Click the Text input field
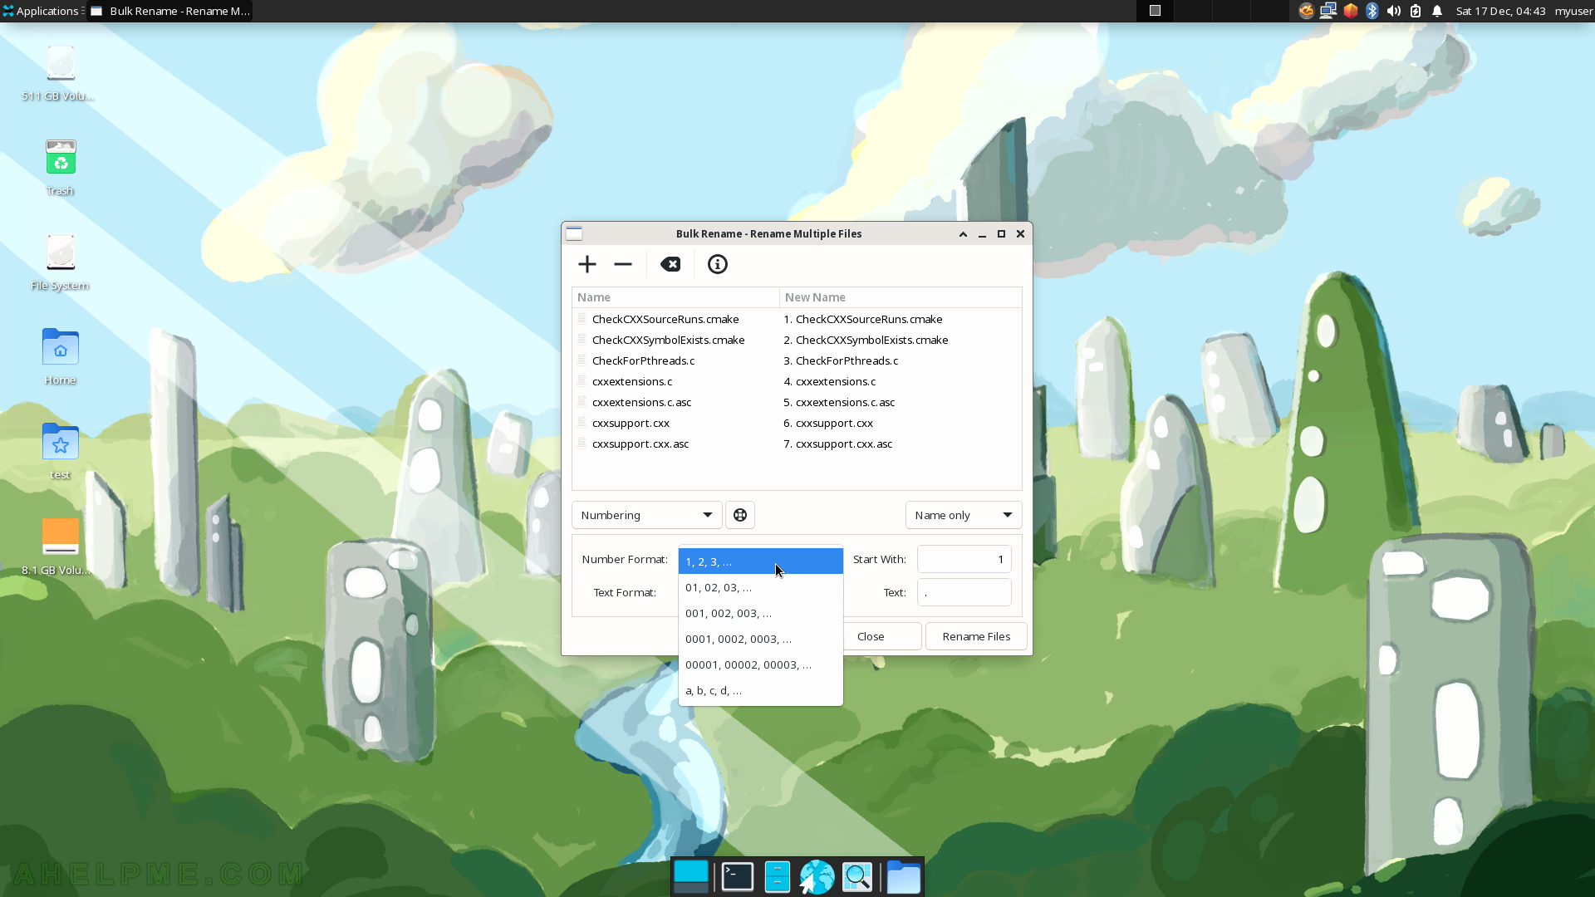This screenshot has width=1595, height=897. pyautogui.click(x=964, y=592)
